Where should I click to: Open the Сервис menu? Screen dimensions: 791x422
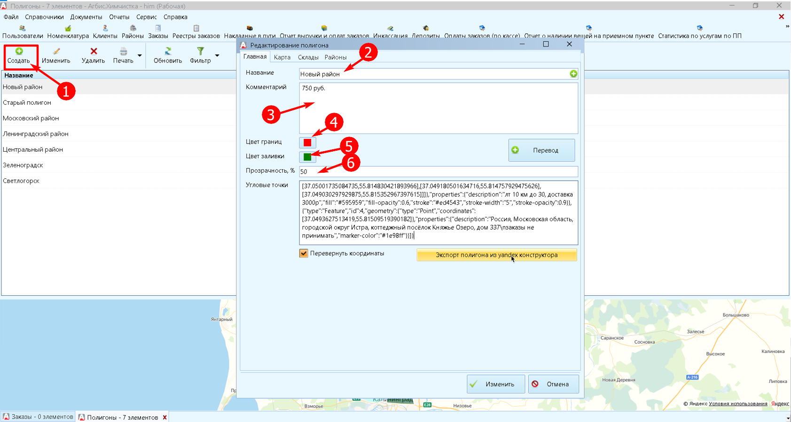(147, 17)
